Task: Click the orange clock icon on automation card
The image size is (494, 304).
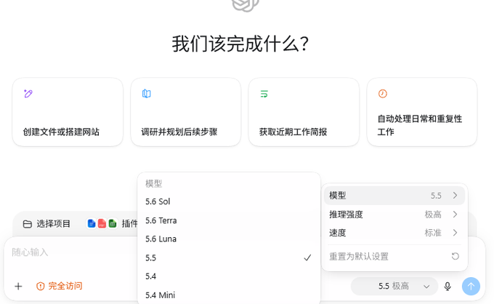Action: click(382, 93)
